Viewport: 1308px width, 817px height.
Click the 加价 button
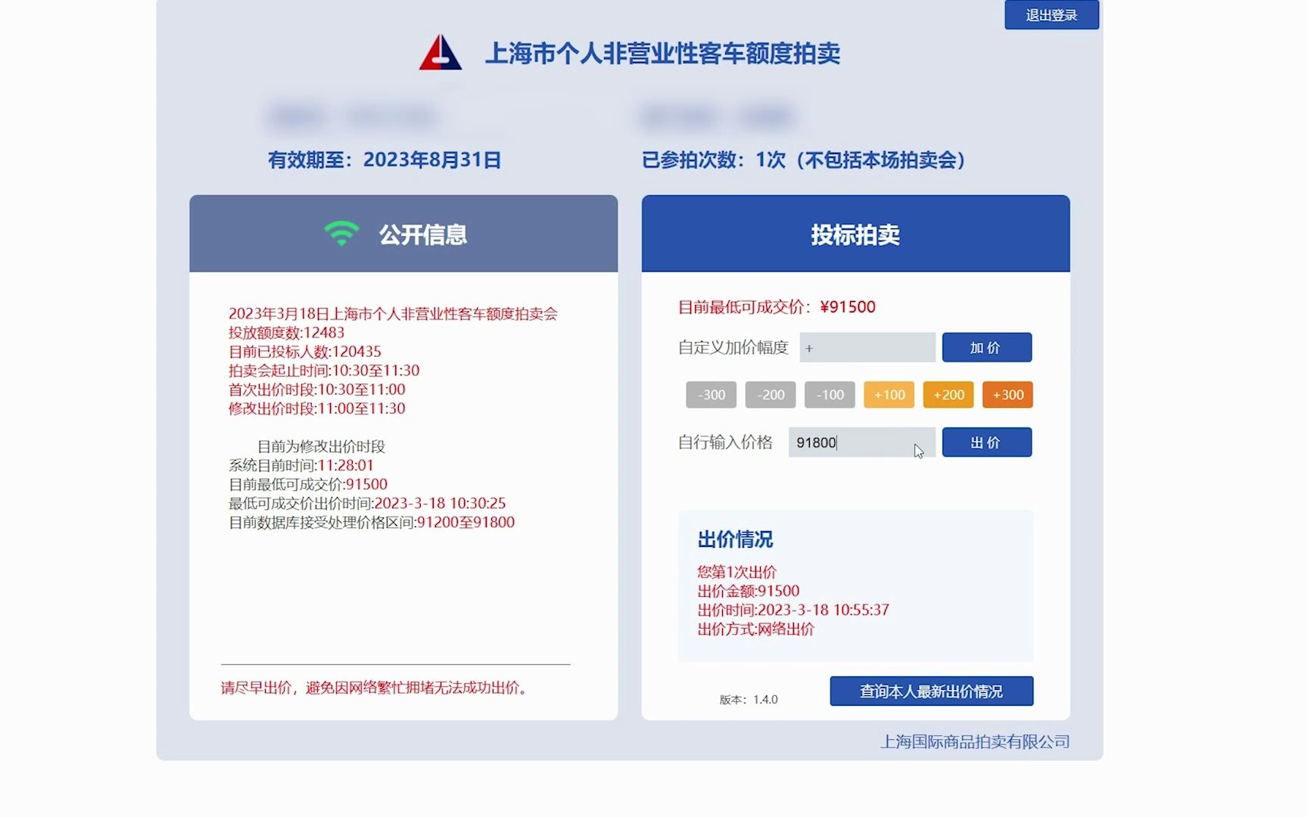(986, 347)
